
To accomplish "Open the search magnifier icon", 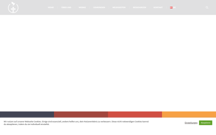I will [207, 8].
